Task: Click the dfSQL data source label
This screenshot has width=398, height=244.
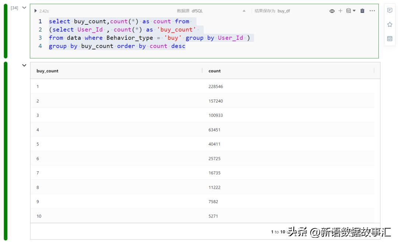Action: pyautogui.click(x=197, y=11)
